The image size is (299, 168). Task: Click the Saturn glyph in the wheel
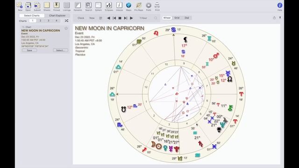pyautogui.click(x=200, y=144)
